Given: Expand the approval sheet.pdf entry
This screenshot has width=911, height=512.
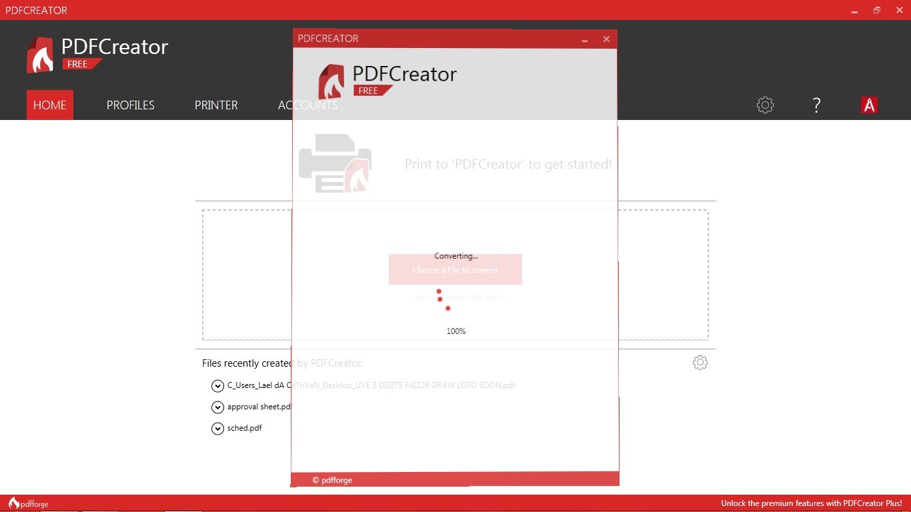Looking at the screenshot, I should 217,407.
